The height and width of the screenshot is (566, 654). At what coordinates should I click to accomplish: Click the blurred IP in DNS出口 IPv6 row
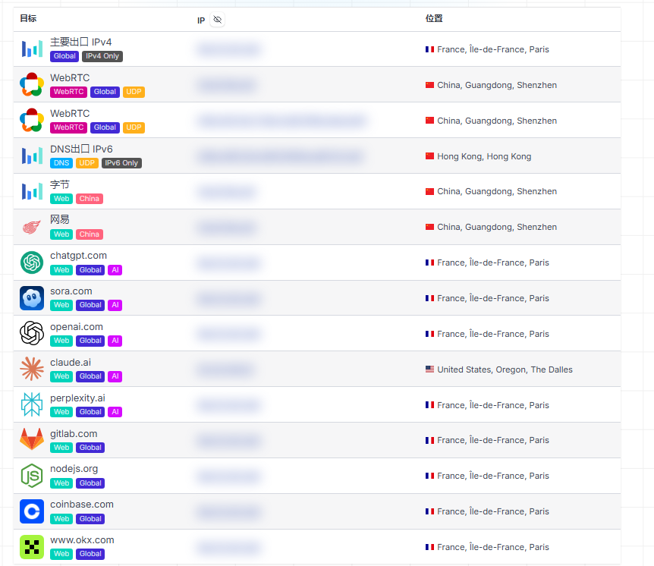point(280,156)
